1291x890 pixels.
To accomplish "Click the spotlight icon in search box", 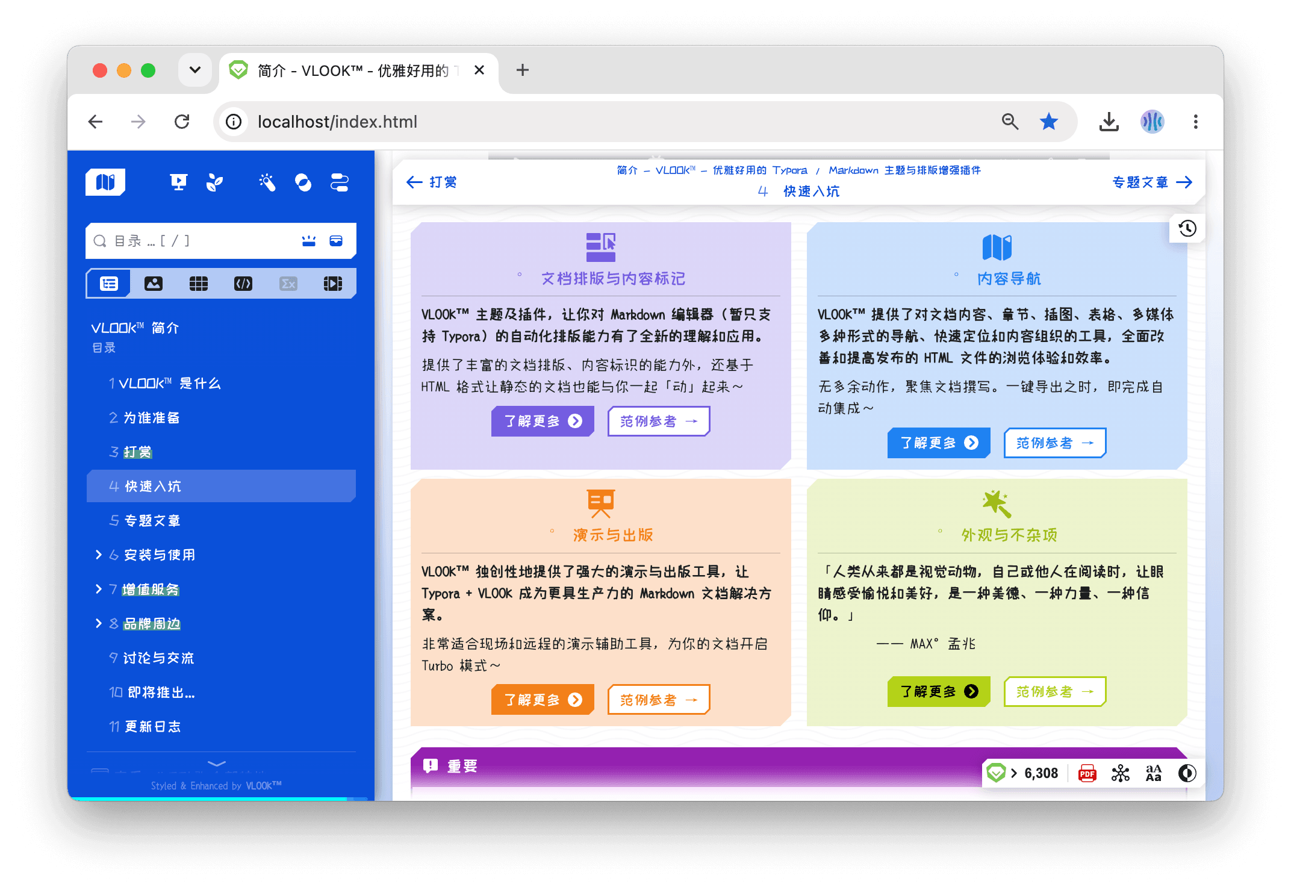I will coord(309,241).
